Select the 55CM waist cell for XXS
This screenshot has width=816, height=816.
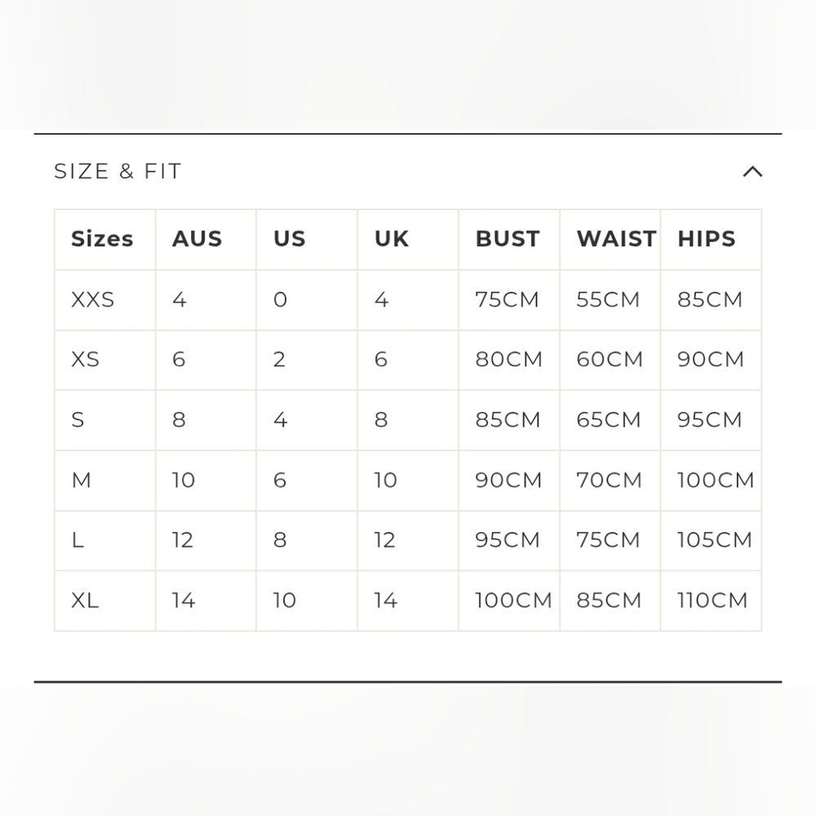608,299
